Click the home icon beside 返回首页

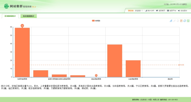(x=157, y=11)
